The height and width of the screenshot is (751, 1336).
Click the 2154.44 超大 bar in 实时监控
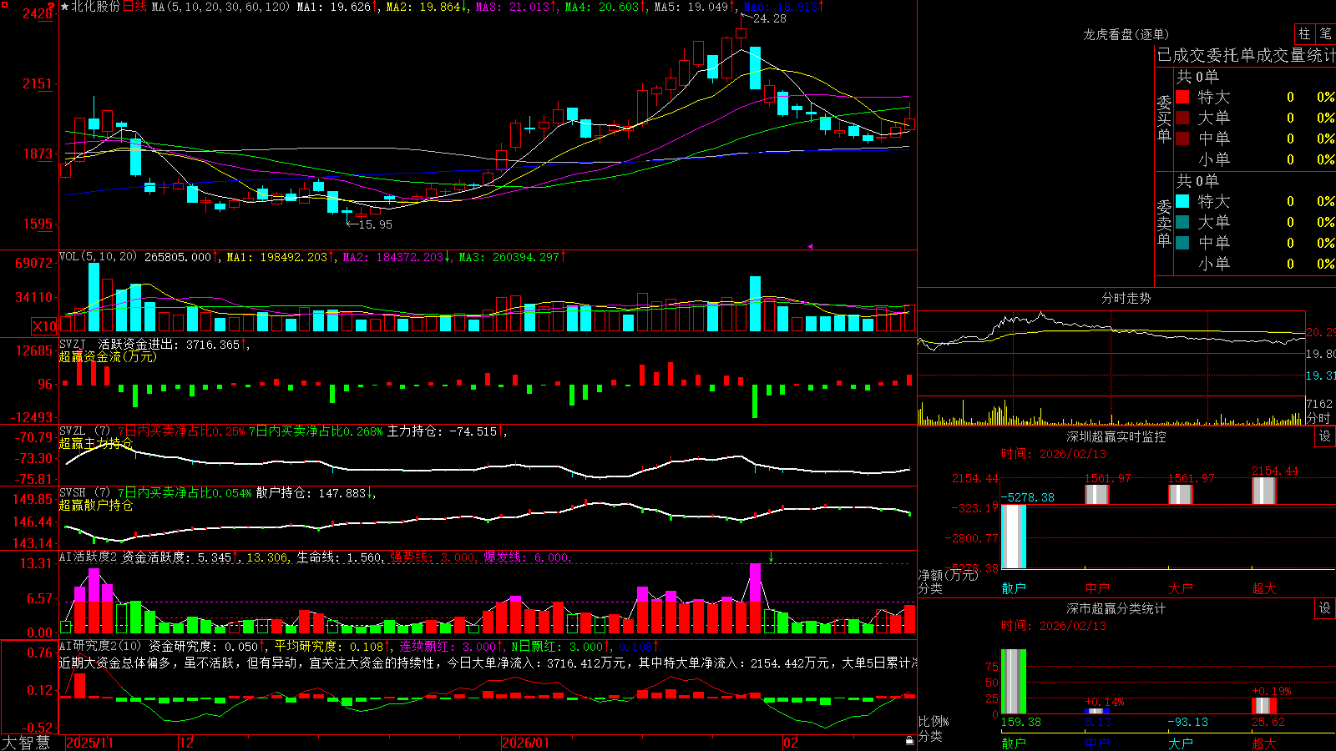1264,491
